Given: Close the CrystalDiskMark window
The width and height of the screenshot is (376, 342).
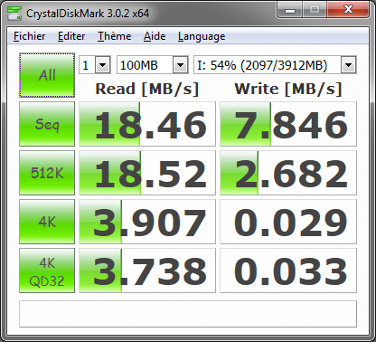Looking at the screenshot, I should [x=348, y=10].
